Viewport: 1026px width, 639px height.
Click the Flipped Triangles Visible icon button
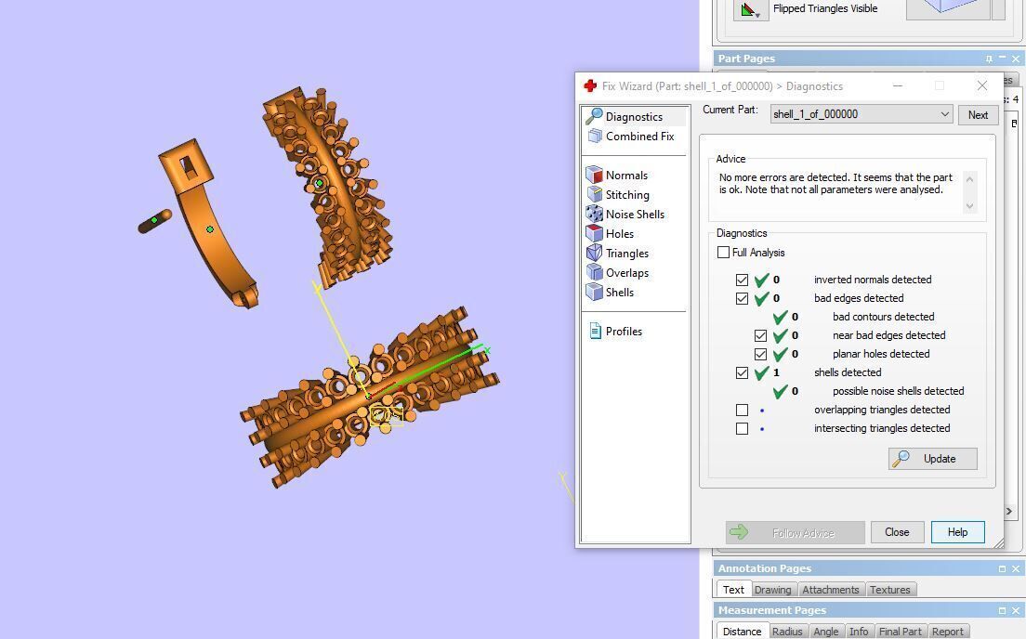[750, 9]
